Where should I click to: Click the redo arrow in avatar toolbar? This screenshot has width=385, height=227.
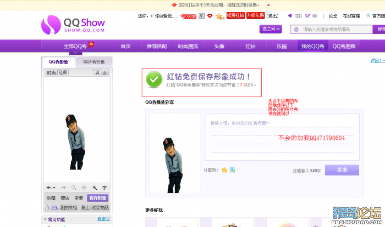[x=63, y=188]
